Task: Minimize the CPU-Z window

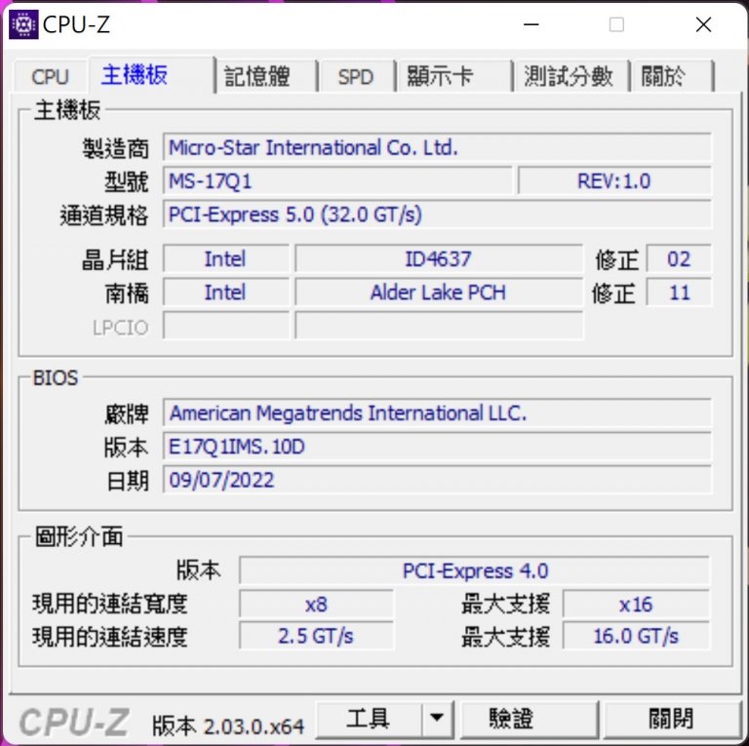Action: pyautogui.click(x=531, y=24)
